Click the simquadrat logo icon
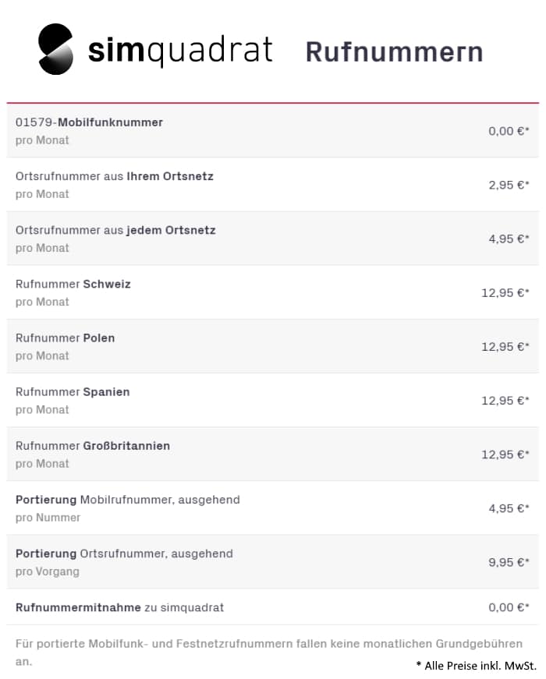Screen dimensions: 546x679 pos(55,49)
